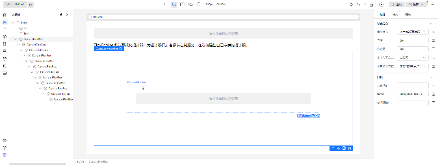
Task: Open the code view icon at sidebar bottom
Action: point(4,141)
